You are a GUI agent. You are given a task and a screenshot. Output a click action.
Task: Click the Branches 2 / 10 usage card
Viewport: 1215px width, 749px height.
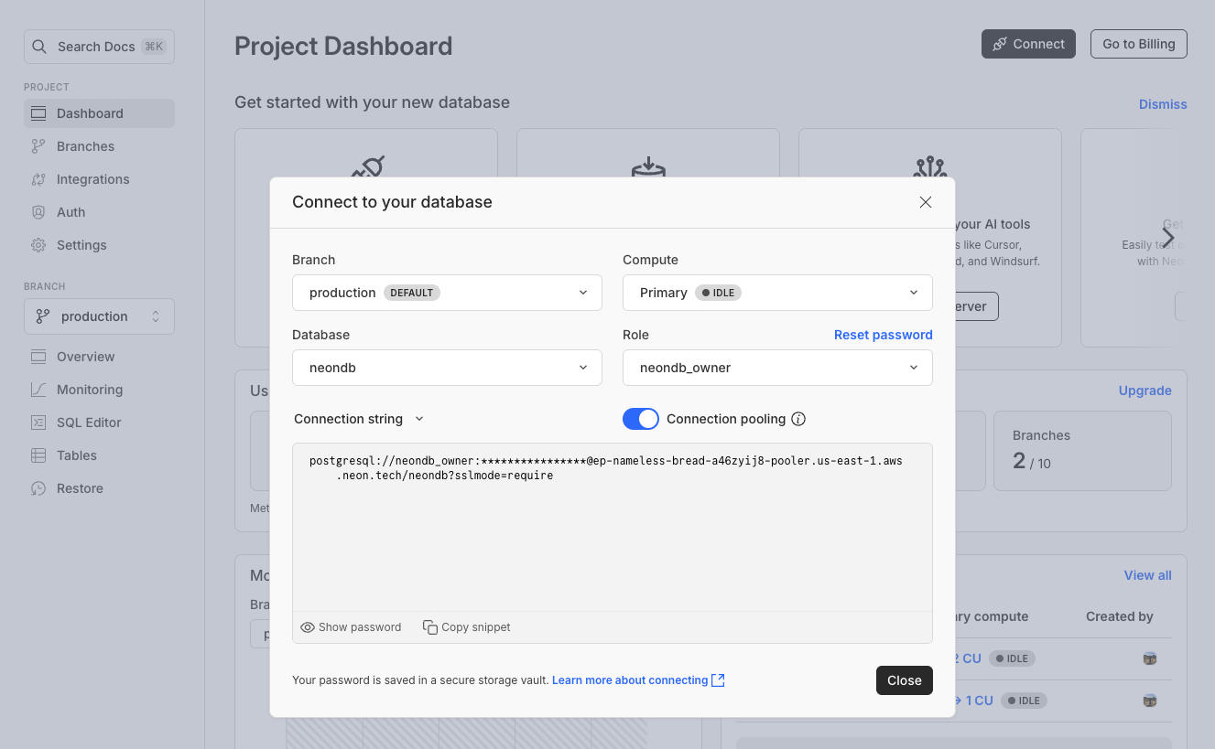tap(1082, 451)
